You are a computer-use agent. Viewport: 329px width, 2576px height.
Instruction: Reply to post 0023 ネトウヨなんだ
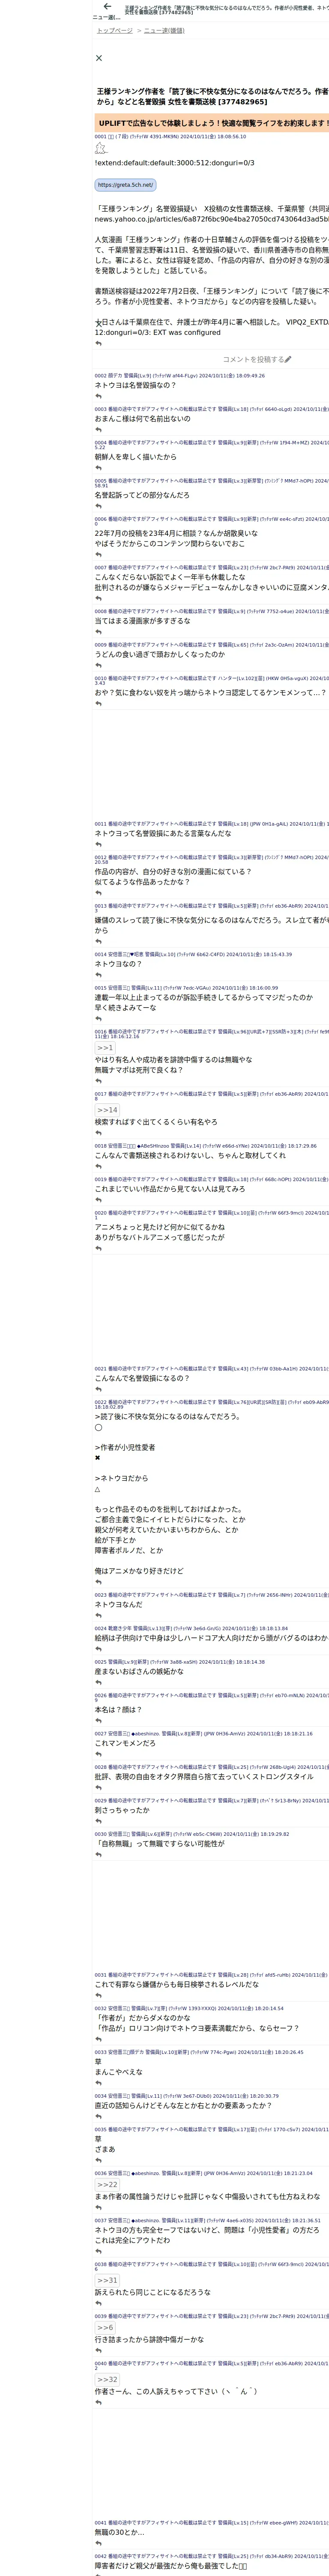(x=98, y=1616)
